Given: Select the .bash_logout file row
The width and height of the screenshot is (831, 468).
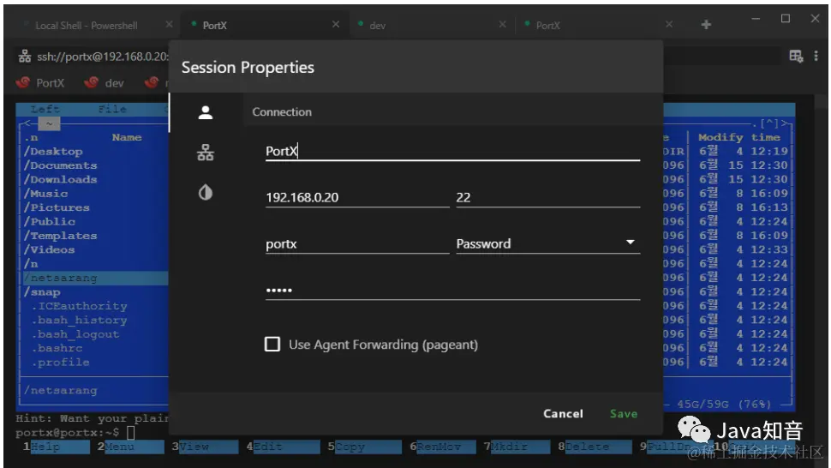Looking at the screenshot, I should 95,334.
